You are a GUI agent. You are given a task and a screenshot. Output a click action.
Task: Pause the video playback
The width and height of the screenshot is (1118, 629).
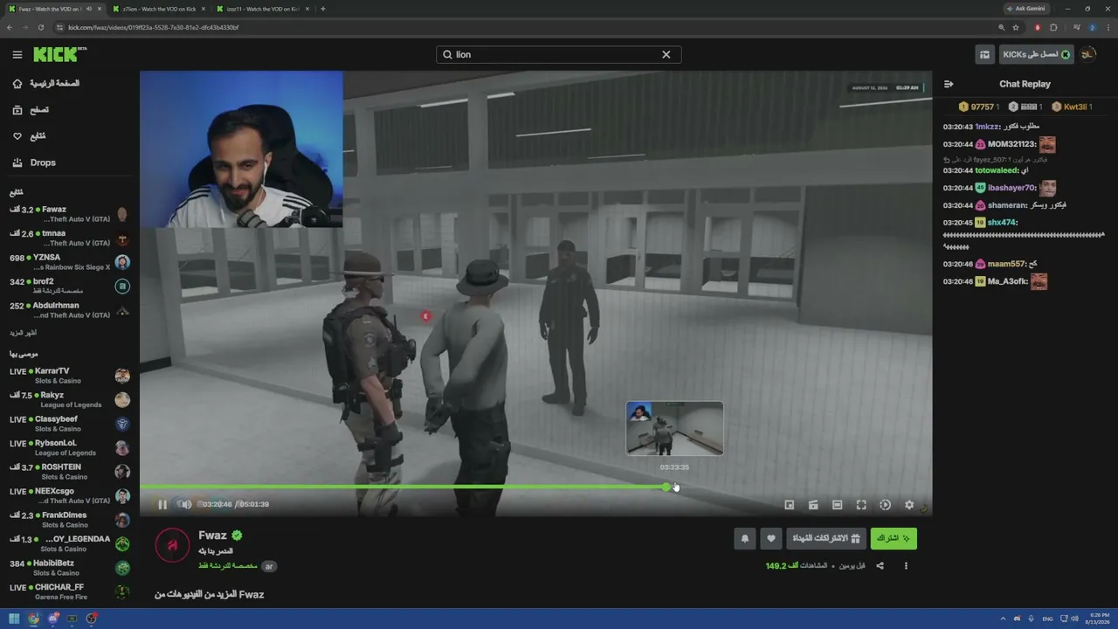coord(162,504)
